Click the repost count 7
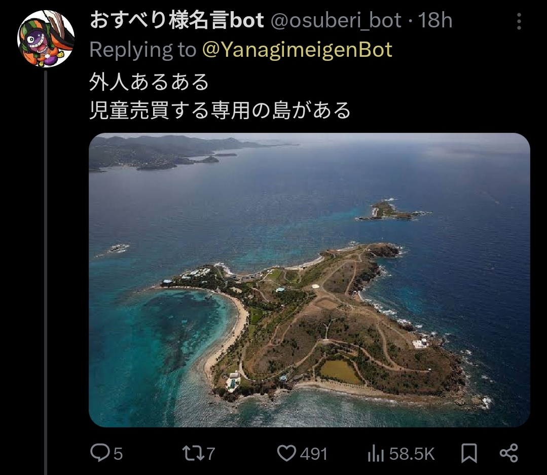Screen dimensions: 547x475 pyautogui.click(x=210, y=454)
